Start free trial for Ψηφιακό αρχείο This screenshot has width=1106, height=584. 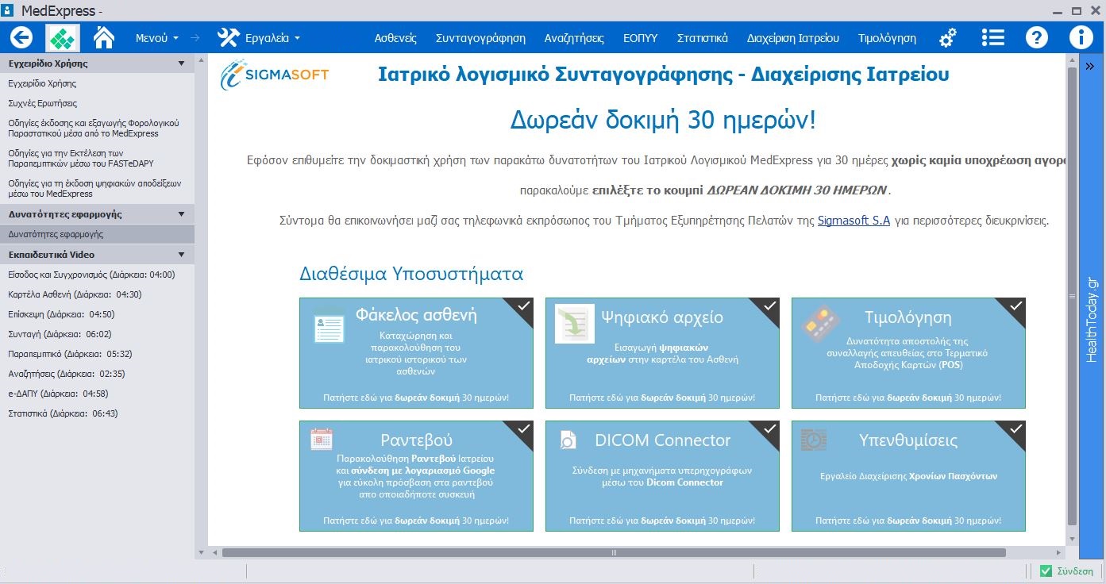point(662,398)
